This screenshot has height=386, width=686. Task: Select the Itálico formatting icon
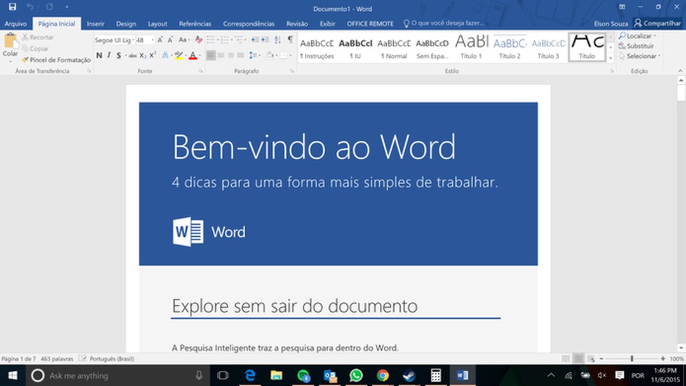coord(109,55)
